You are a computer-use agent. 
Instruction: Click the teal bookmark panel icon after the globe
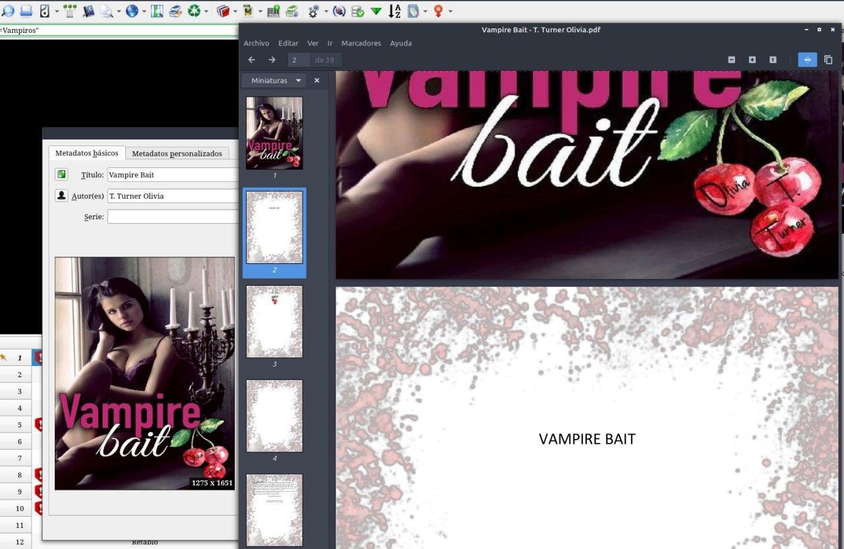click(157, 11)
